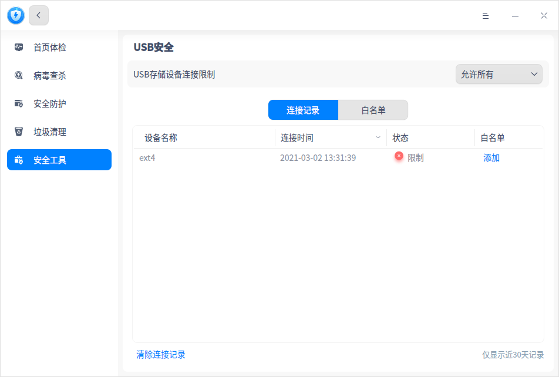The image size is (559, 377).
Task: Open 安全防护 from the sidebar
Action: [x=59, y=104]
